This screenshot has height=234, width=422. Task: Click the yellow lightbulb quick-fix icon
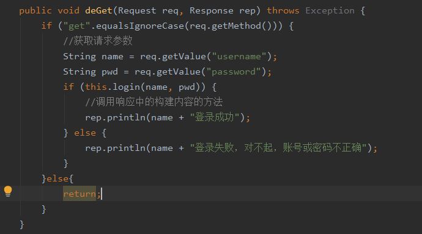[8, 191]
